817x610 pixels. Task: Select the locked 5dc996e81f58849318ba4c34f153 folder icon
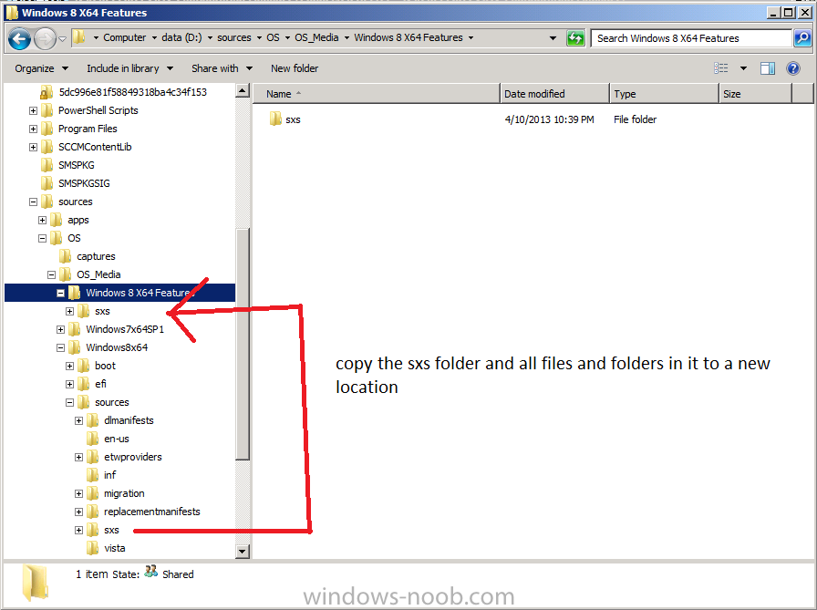click(x=46, y=92)
